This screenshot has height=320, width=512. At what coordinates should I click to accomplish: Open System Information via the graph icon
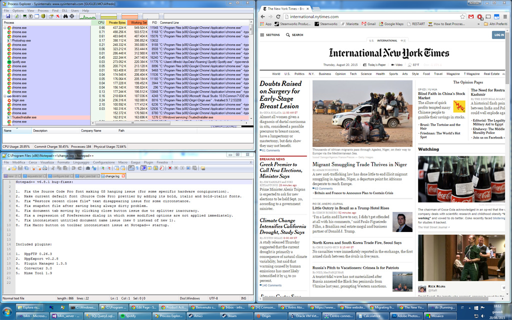(24, 16)
